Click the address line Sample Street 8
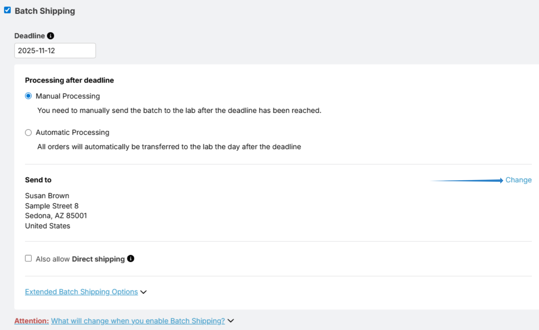The height and width of the screenshot is (330, 539). coord(52,206)
